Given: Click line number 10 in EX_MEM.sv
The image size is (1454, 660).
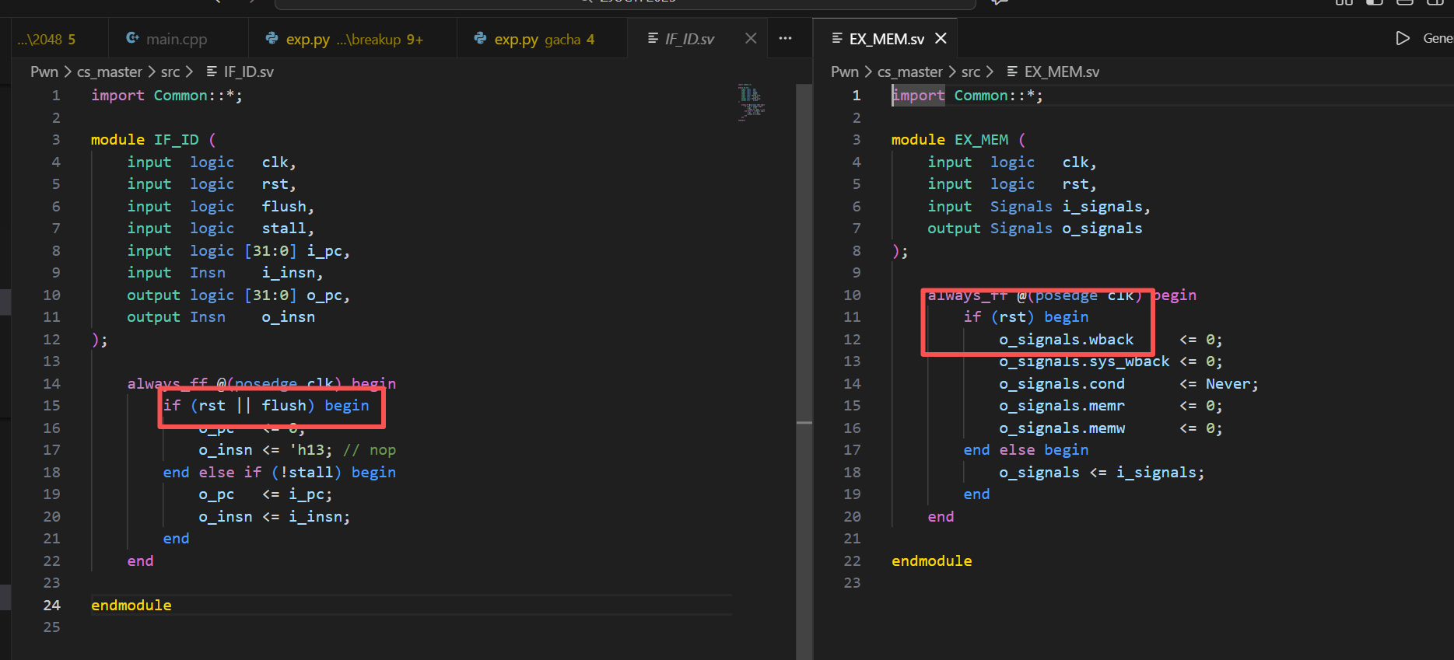Looking at the screenshot, I should pyautogui.click(x=852, y=295).
